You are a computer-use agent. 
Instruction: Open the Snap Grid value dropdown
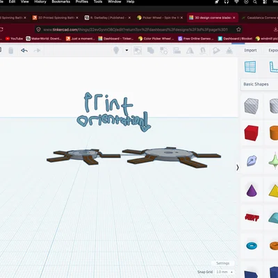(224, 272)
